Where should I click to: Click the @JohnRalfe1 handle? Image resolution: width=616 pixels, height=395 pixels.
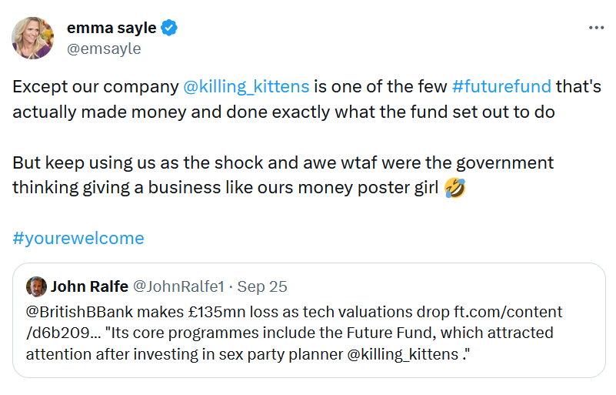(178, 287)
